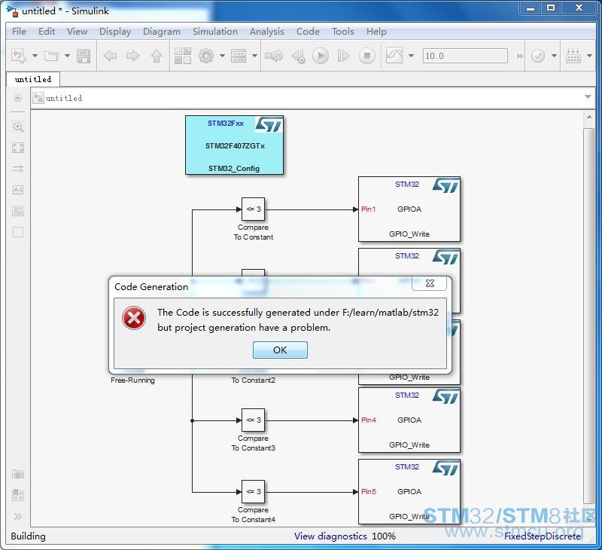Click the Model Advisor checkmark icon
602x550 pixels.
coord(538,56)
